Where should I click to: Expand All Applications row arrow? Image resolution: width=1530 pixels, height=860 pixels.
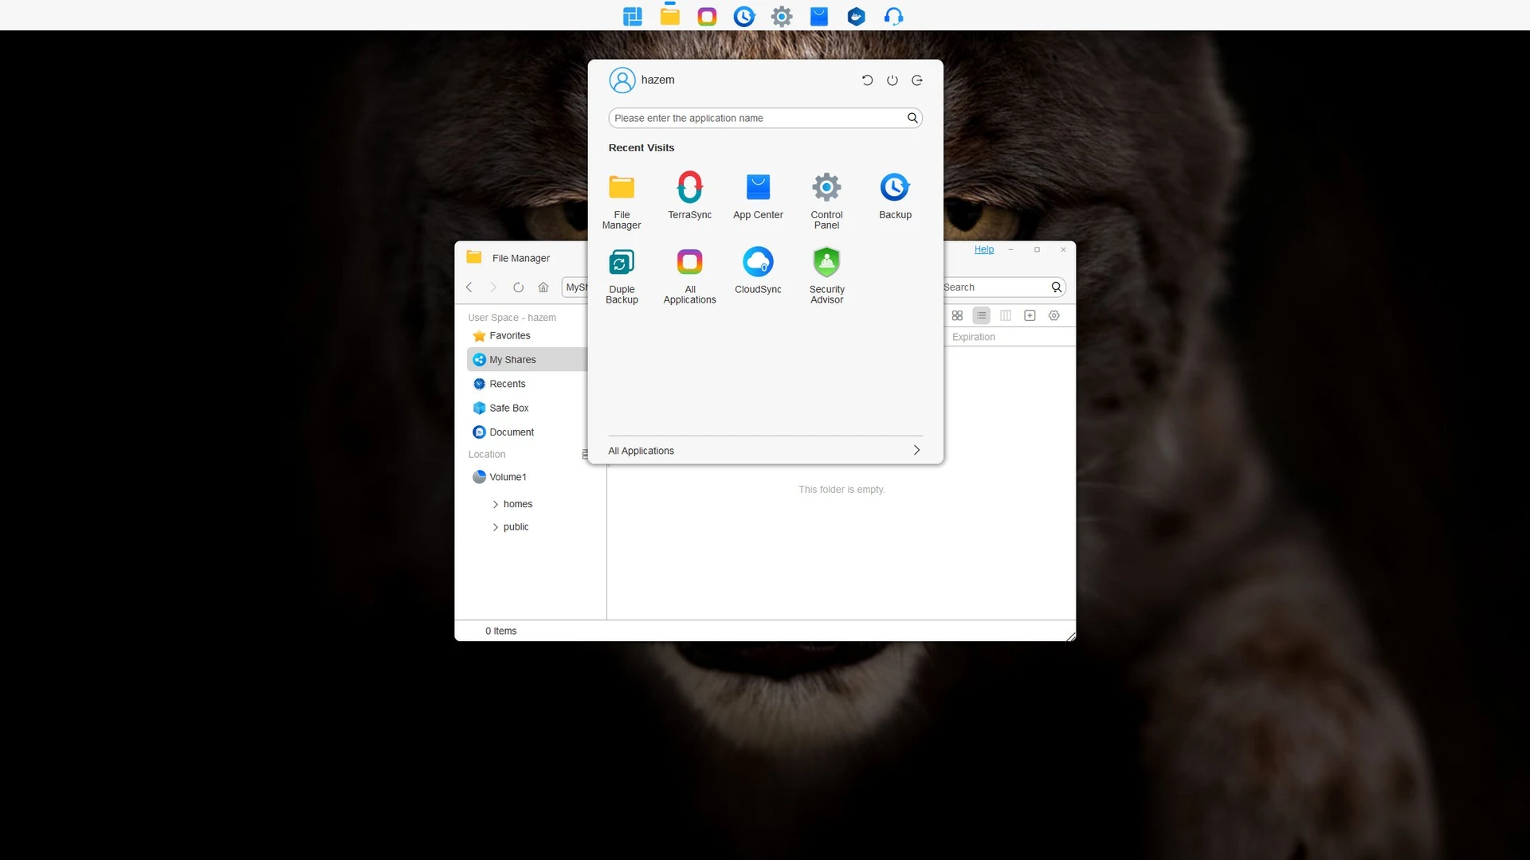tap(916, 451)
